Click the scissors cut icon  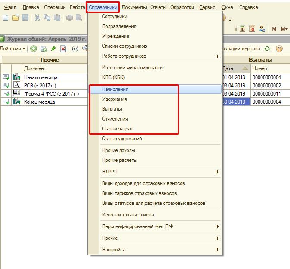[37, 18]
